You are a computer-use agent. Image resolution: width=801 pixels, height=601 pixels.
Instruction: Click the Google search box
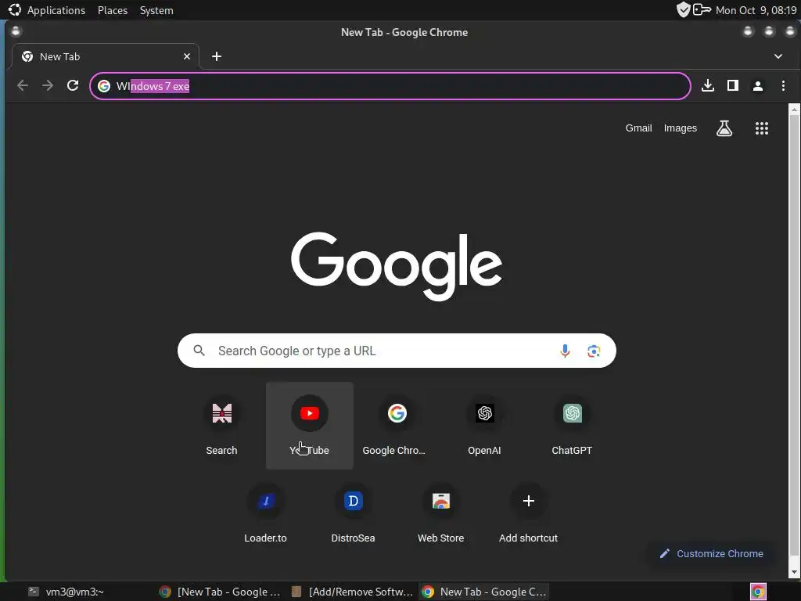(397, 351)
